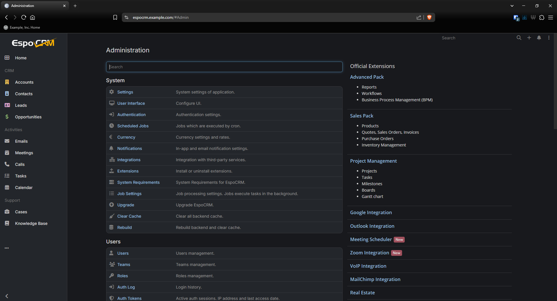Image resolution: width=557 pixels, height=301 pixels.
Task: Click the Clear Cache link
Action: click(129, 216)
